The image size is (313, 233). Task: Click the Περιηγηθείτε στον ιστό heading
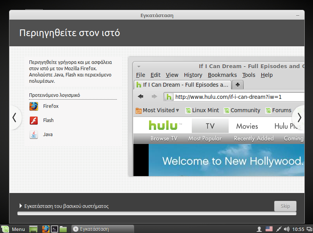pyautogui.click(x=69, y=33)
